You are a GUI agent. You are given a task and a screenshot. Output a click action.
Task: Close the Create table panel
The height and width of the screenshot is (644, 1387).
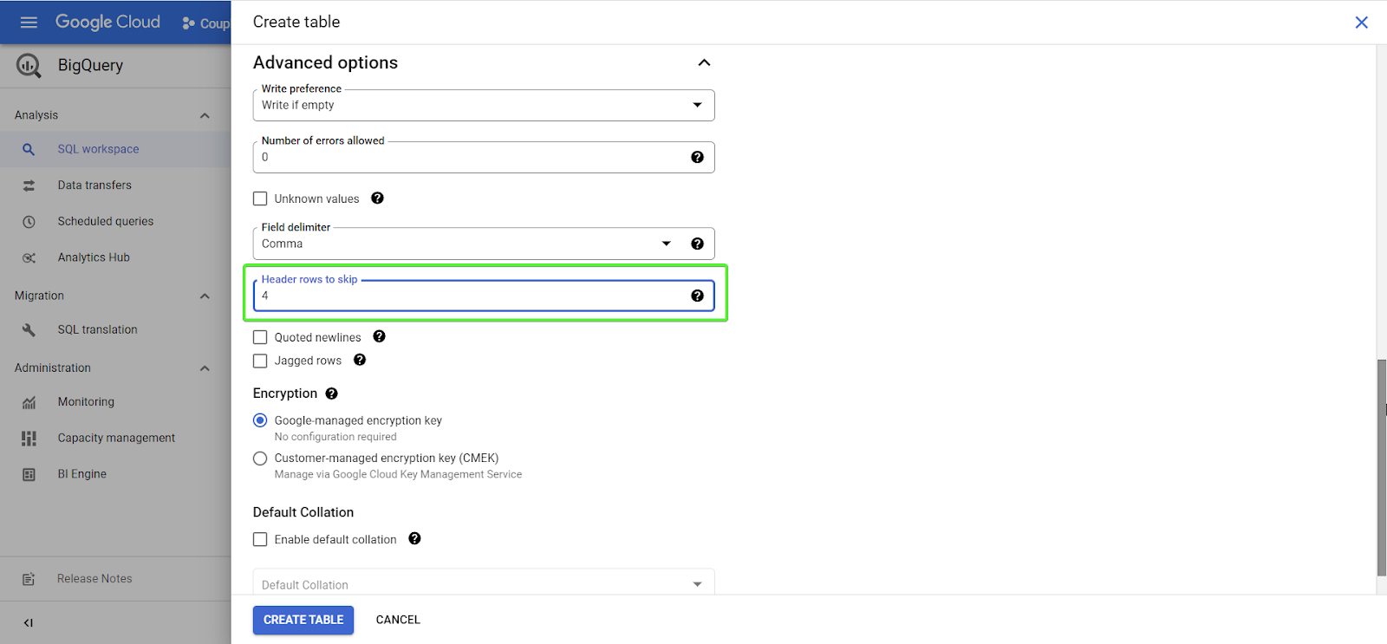tap(1361, 23)
